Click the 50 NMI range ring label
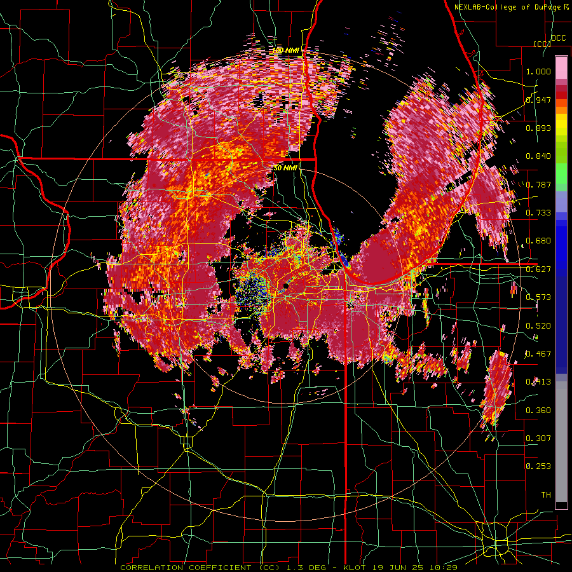Screen dimensions: 572x572 pos(285,168)
